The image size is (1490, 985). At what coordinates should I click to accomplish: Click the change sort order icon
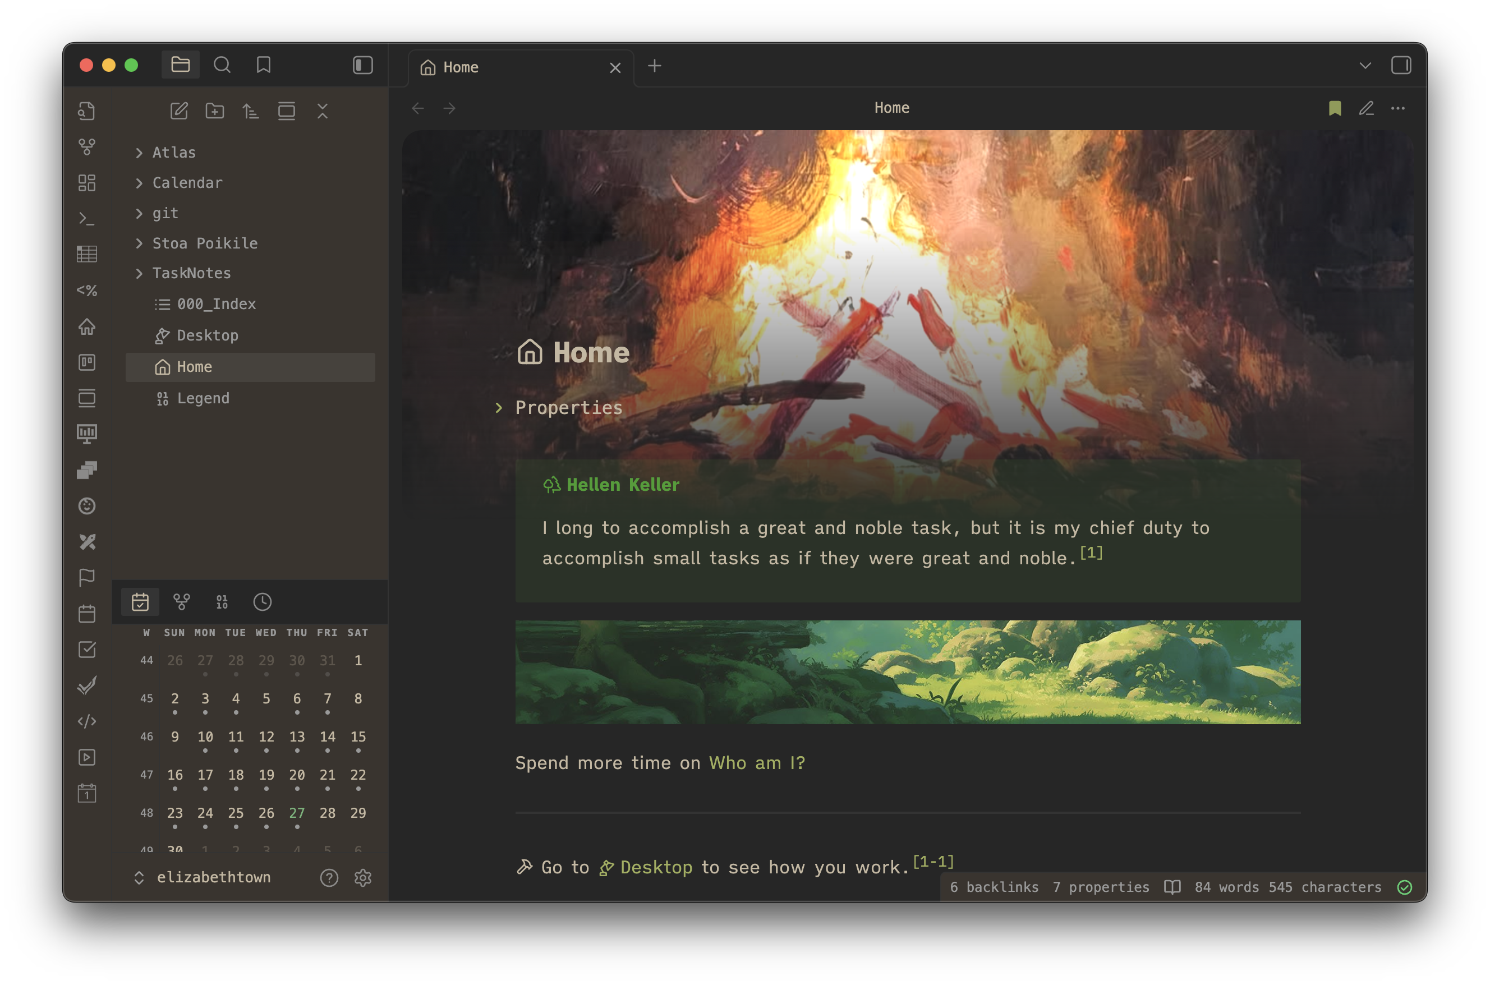[x=251, y=111]
